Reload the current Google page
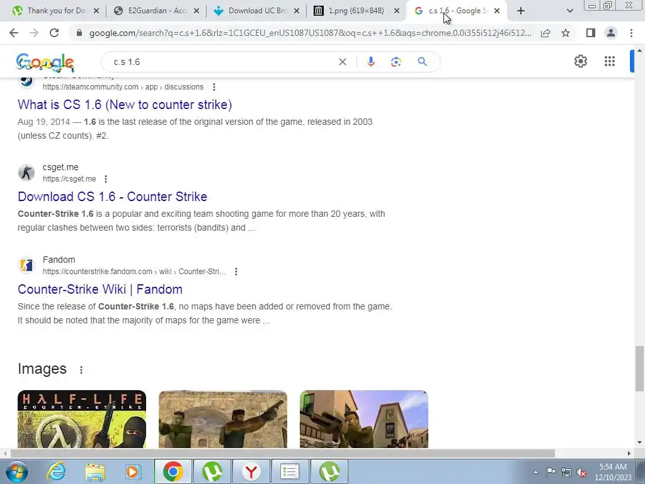This screenshot has width=645, height=484. click(x=54, y=33)
